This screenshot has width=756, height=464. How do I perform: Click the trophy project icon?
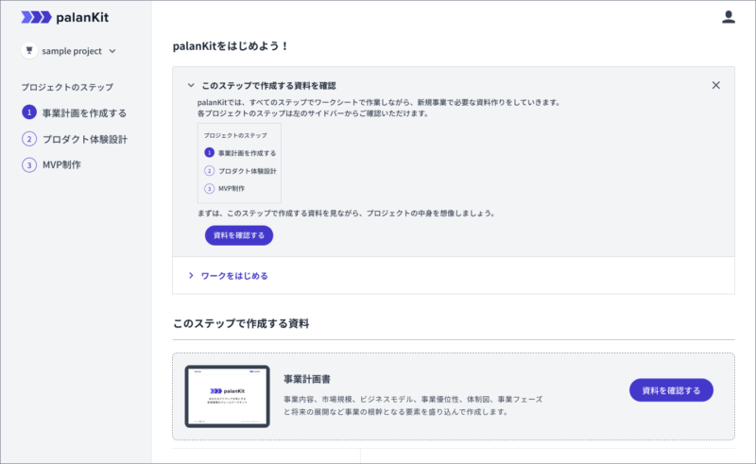[x=29, y=51]
